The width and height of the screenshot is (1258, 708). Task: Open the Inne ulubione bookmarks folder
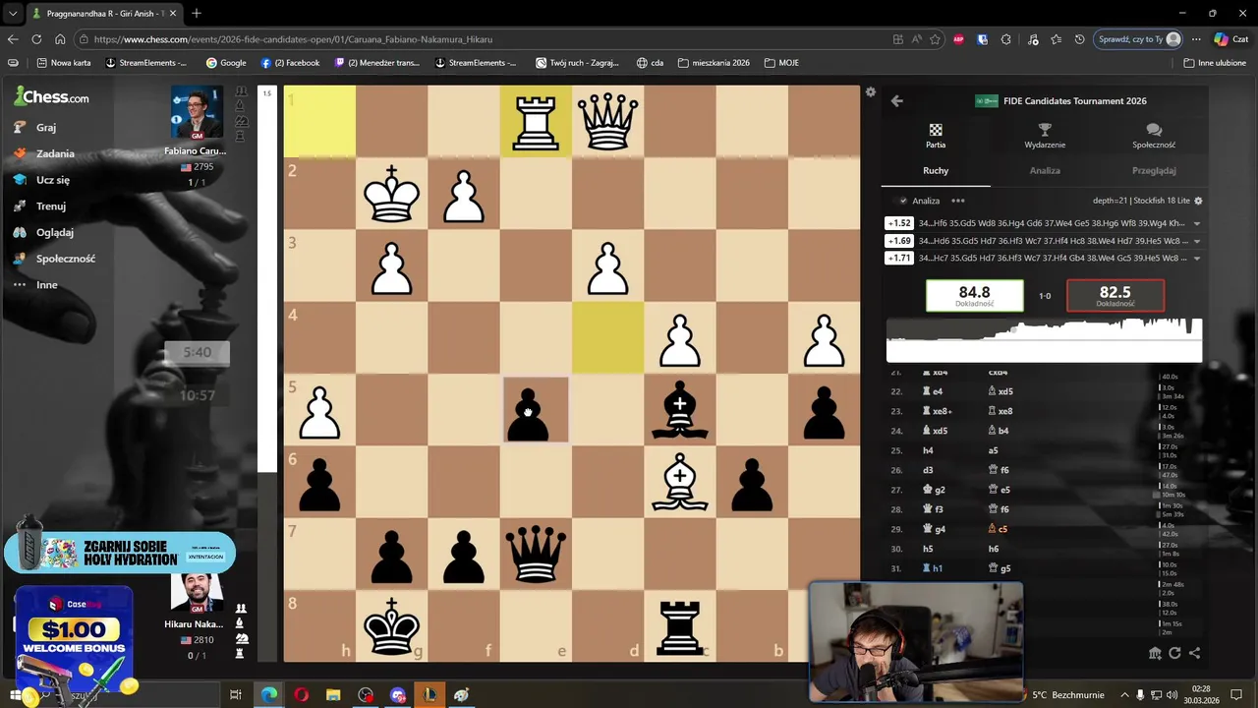click(x=1215, y=63)
